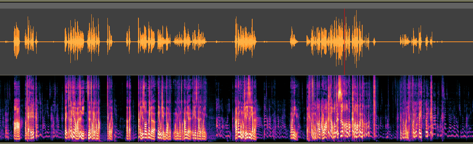Click the red playhead line in the waveform
Viewport: 473px width, 144px height.
click(344, 42)
